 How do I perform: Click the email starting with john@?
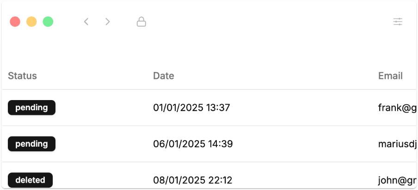point(397,180)
